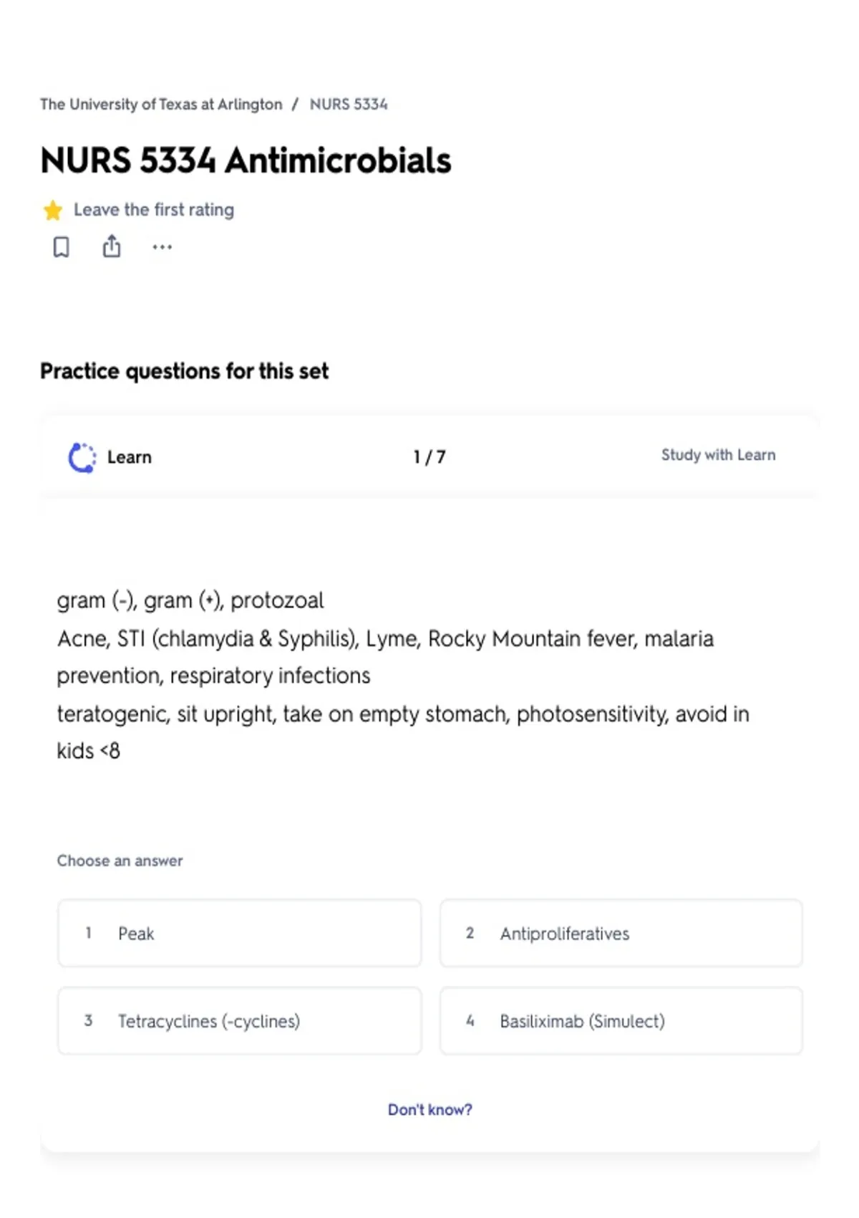Click the share icon
859x1218 pixels.
pos(112,246)
